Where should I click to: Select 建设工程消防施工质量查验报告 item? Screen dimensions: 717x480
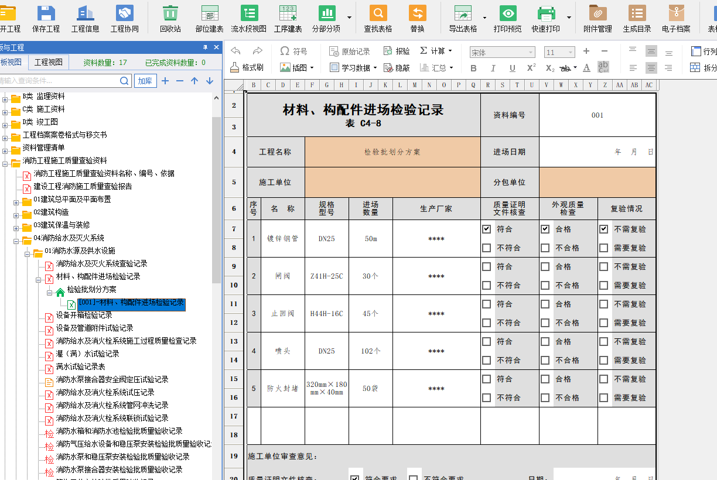83,186
